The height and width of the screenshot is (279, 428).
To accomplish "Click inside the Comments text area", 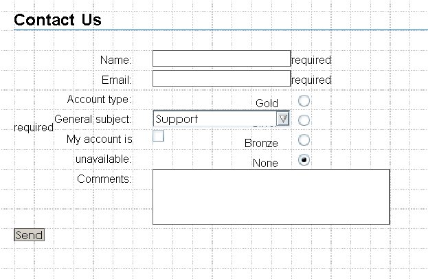I will [x=271, y=197].
